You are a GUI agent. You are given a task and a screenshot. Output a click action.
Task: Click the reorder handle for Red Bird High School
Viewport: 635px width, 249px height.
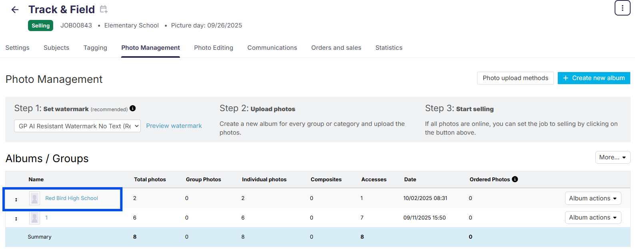click(x=16, y=199)
